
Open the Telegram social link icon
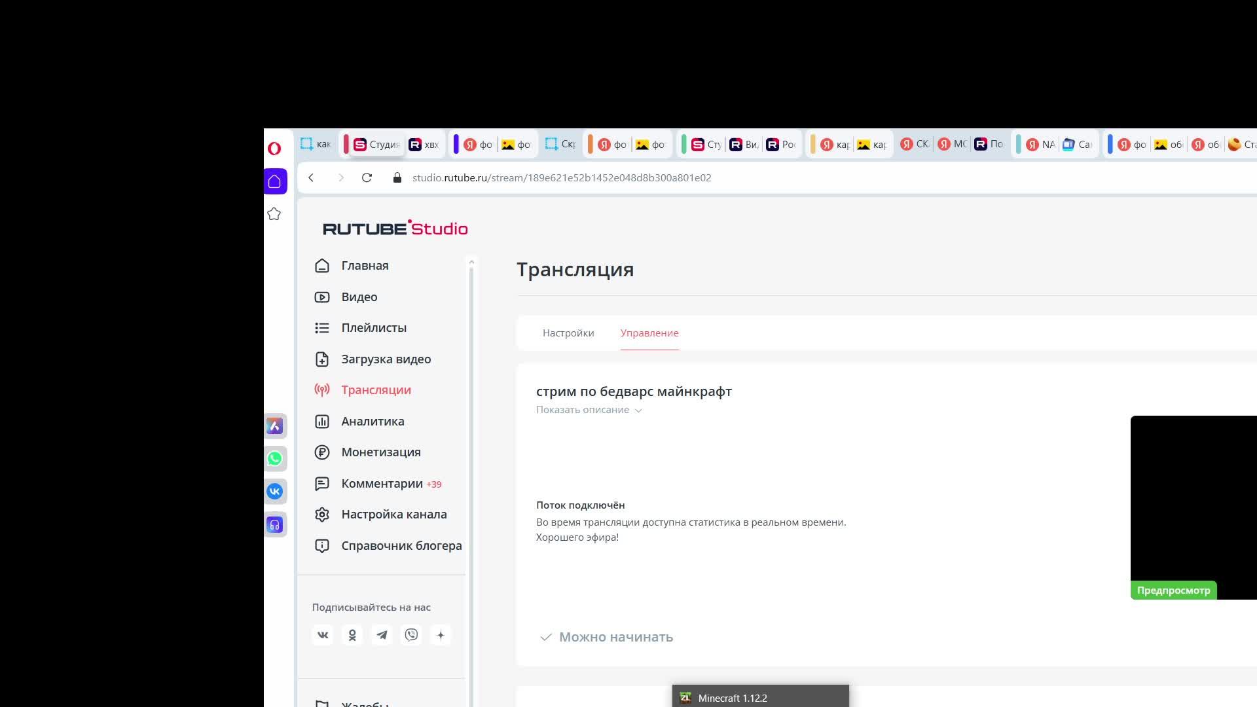click(382, 635)
